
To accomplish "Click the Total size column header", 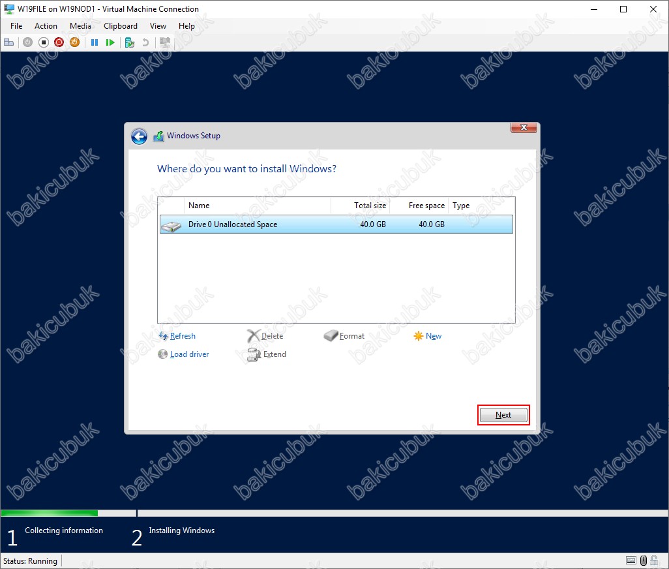I will [360, 206].
